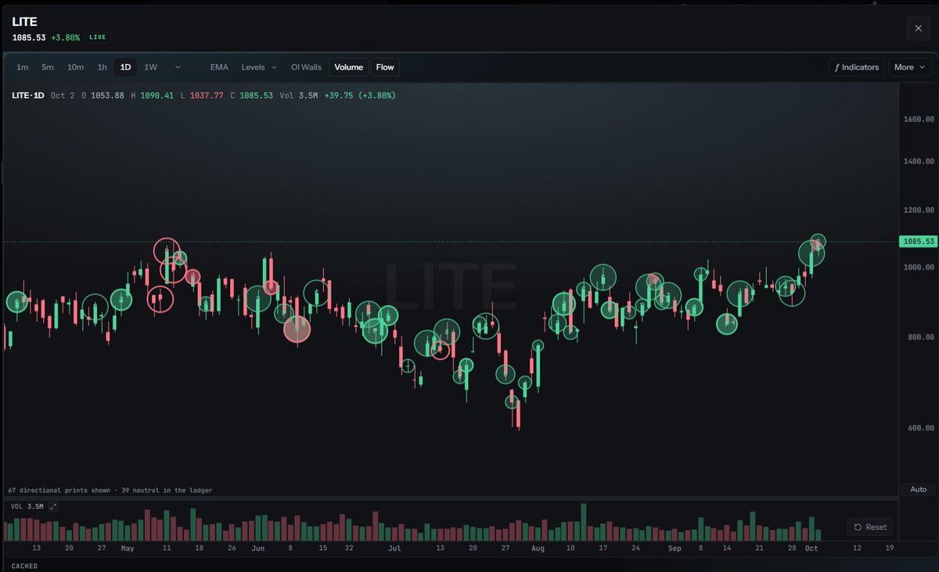
Task: Click the tallest August volume bar
Action: 584,522
